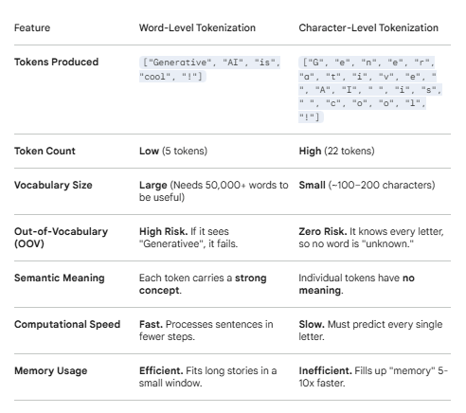Viewport: 466px width, 413px height.
Task: Click the 'Small (~100–200 characters)' cell
Action: coord(367,185)
